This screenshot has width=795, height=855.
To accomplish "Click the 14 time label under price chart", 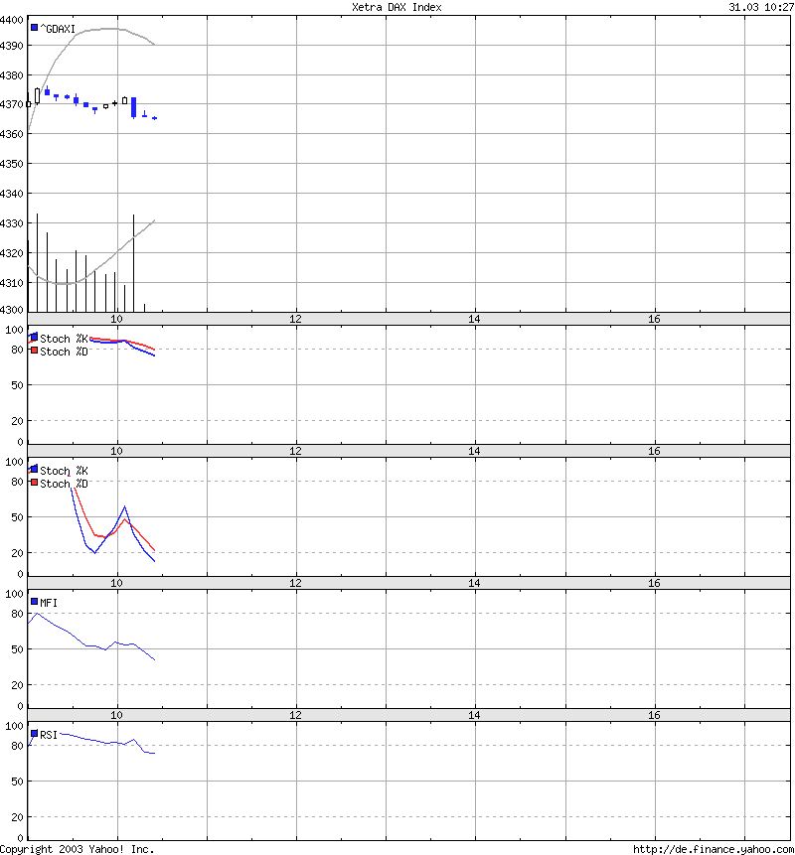I will pos(474,319).
